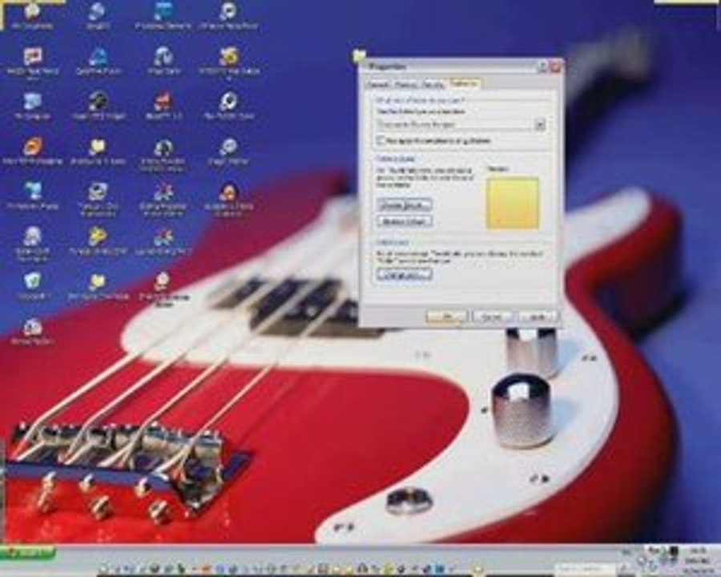
Task: Click the Change Icon button
Action: click(x=405, y=275)
